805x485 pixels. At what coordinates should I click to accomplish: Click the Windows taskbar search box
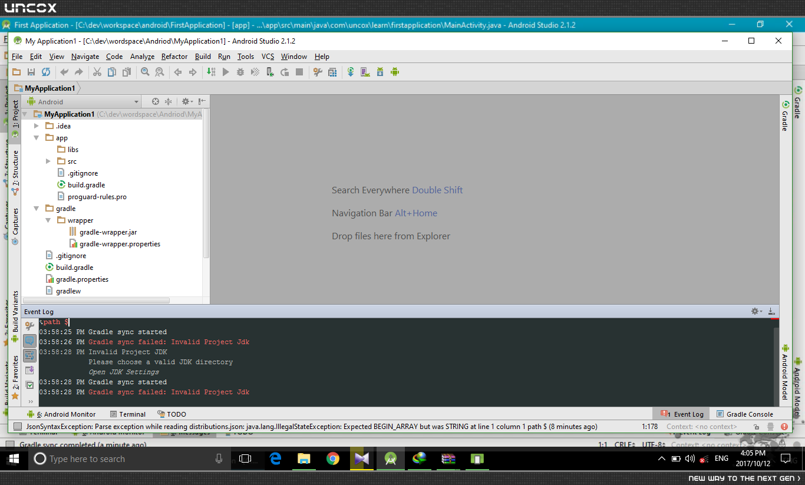[x=130, y=459]
